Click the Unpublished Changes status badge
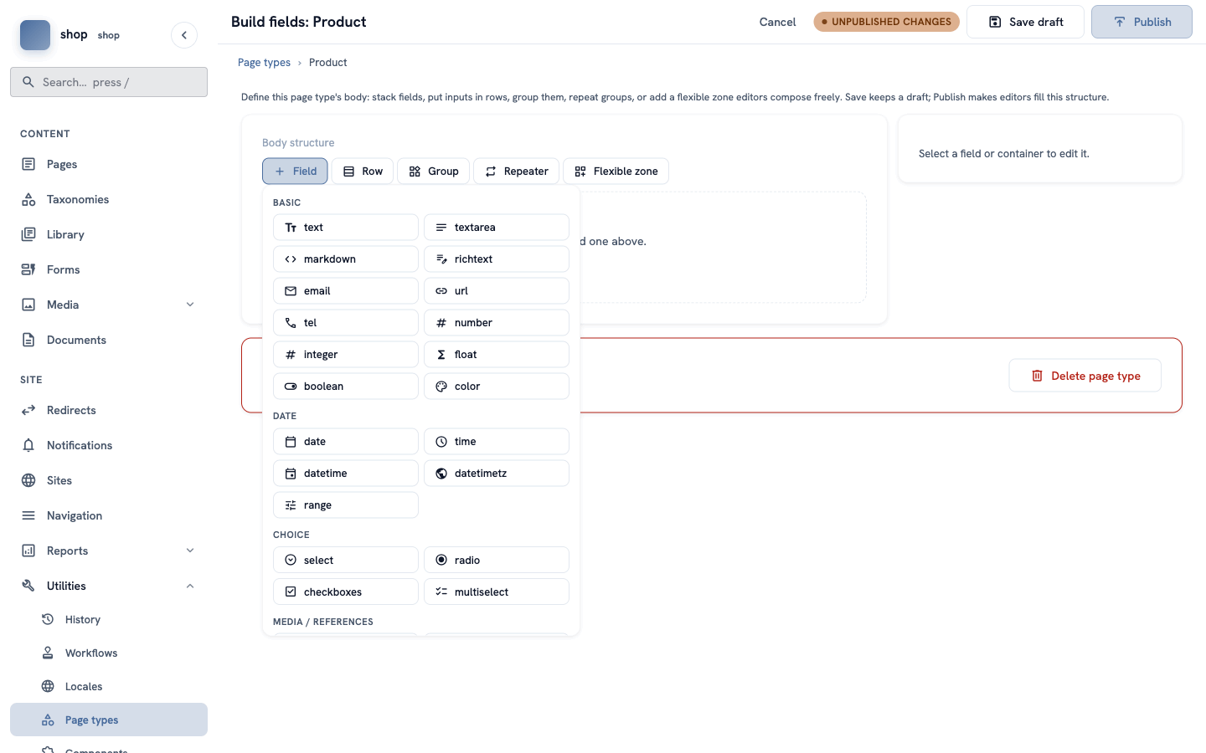 tap(886, 22)
